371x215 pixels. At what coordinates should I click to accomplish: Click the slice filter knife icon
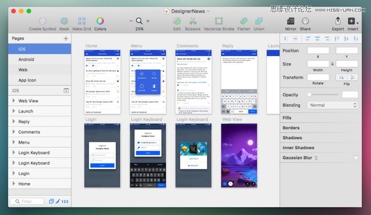58,201
